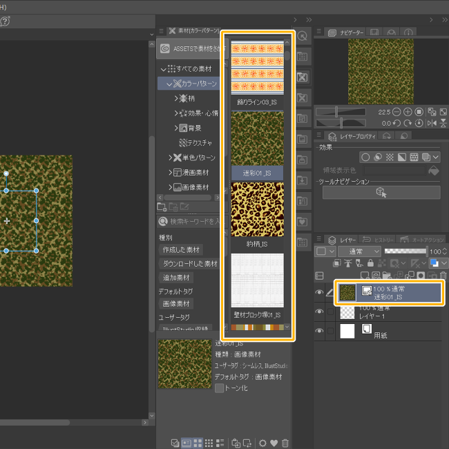Click the tool navigation object button
449x449 pixels.
pyautogui.click(x=381, y=192)
